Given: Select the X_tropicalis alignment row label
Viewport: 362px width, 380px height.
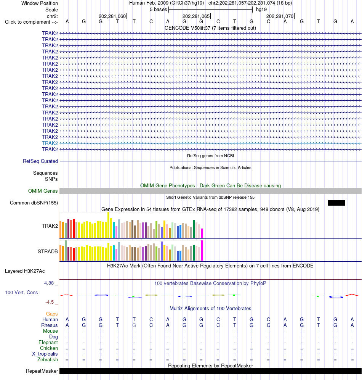Looking at the screenshot, I should point(45,354).
